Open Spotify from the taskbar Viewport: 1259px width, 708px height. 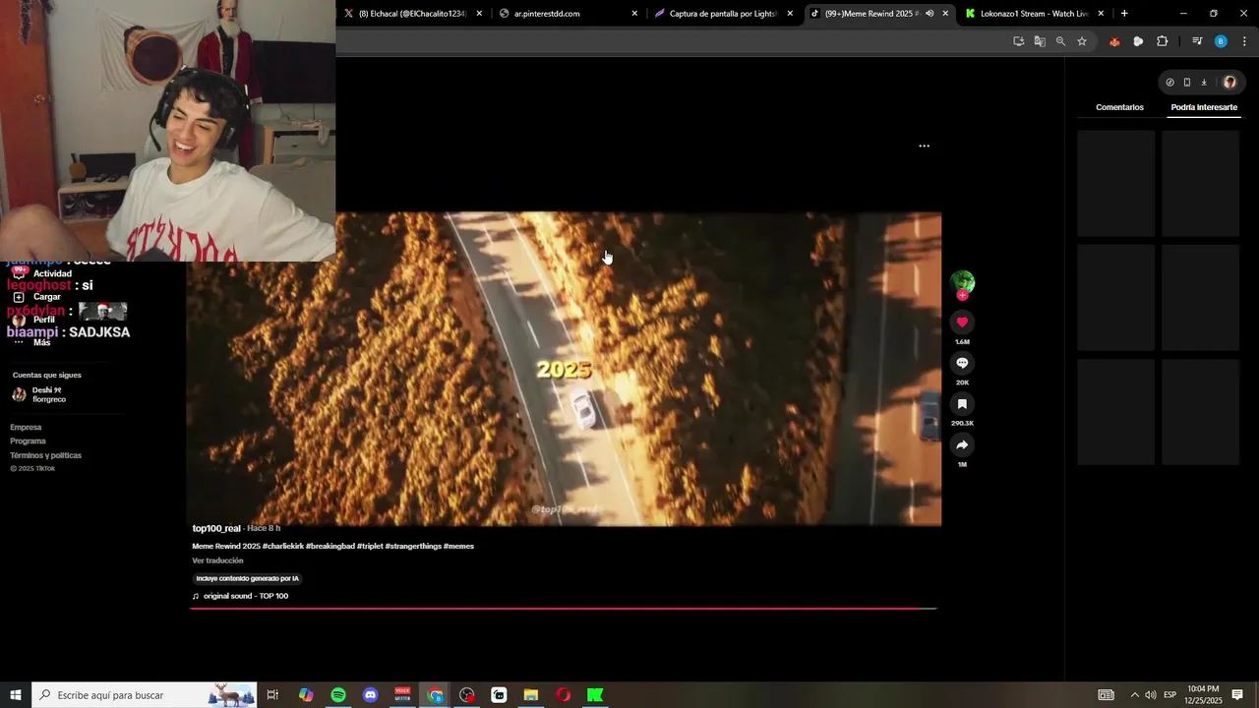coord(338,695)
